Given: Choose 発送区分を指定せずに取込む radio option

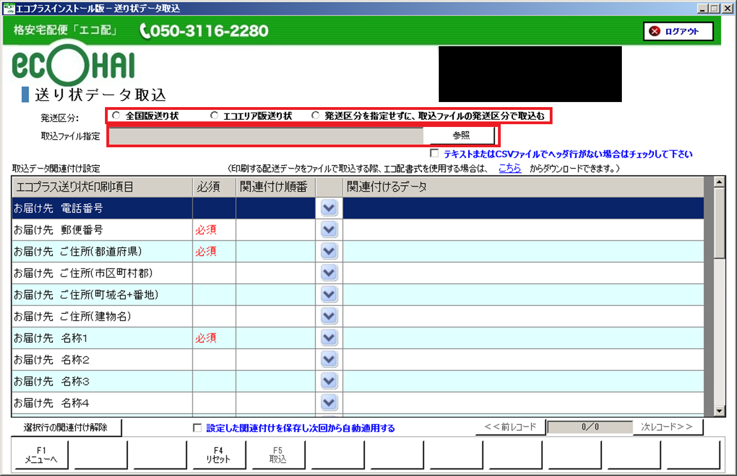Looking at the screenshot, I should click(315, 115).
